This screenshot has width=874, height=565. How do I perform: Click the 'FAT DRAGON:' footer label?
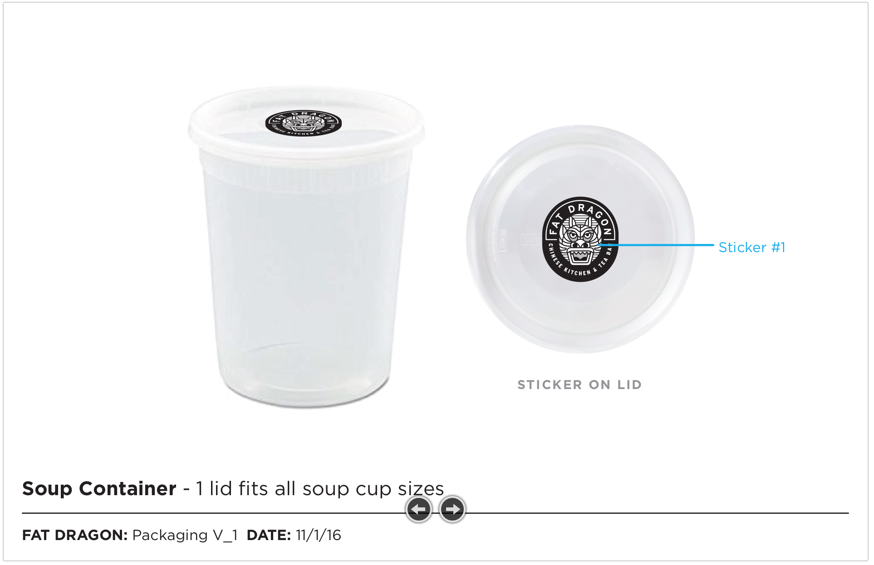tap(75, 535)
